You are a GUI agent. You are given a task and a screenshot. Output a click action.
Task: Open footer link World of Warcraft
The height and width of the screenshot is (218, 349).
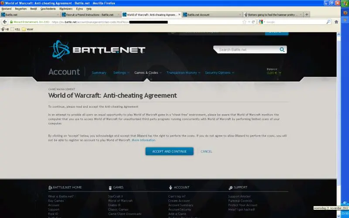pyautogui.click(x=120, y=201)
